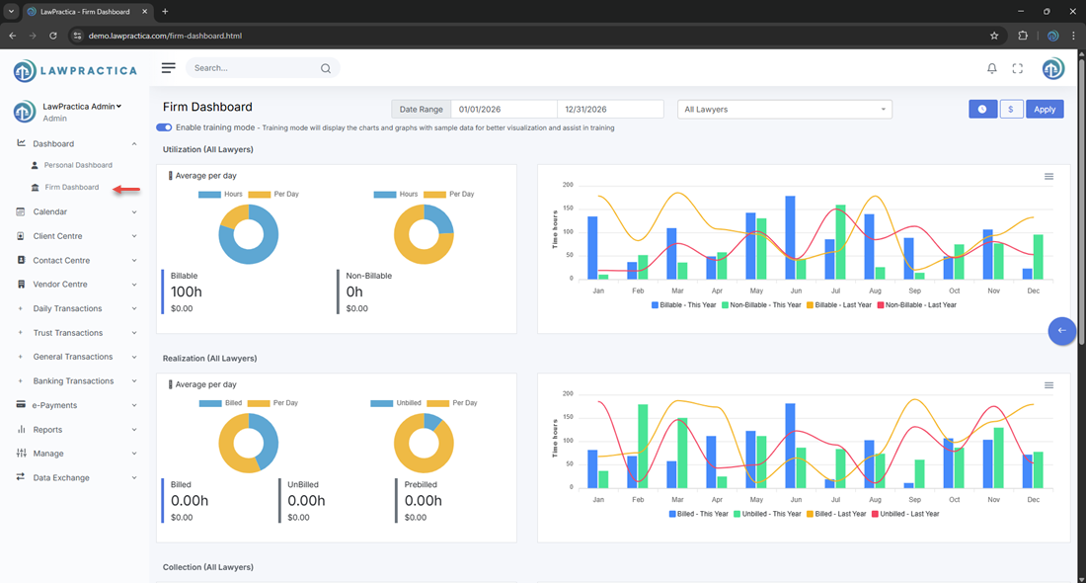This screenshot has height=583, width=1086.
Task: Expand the Client Centre menu
Action: (76, 236)
